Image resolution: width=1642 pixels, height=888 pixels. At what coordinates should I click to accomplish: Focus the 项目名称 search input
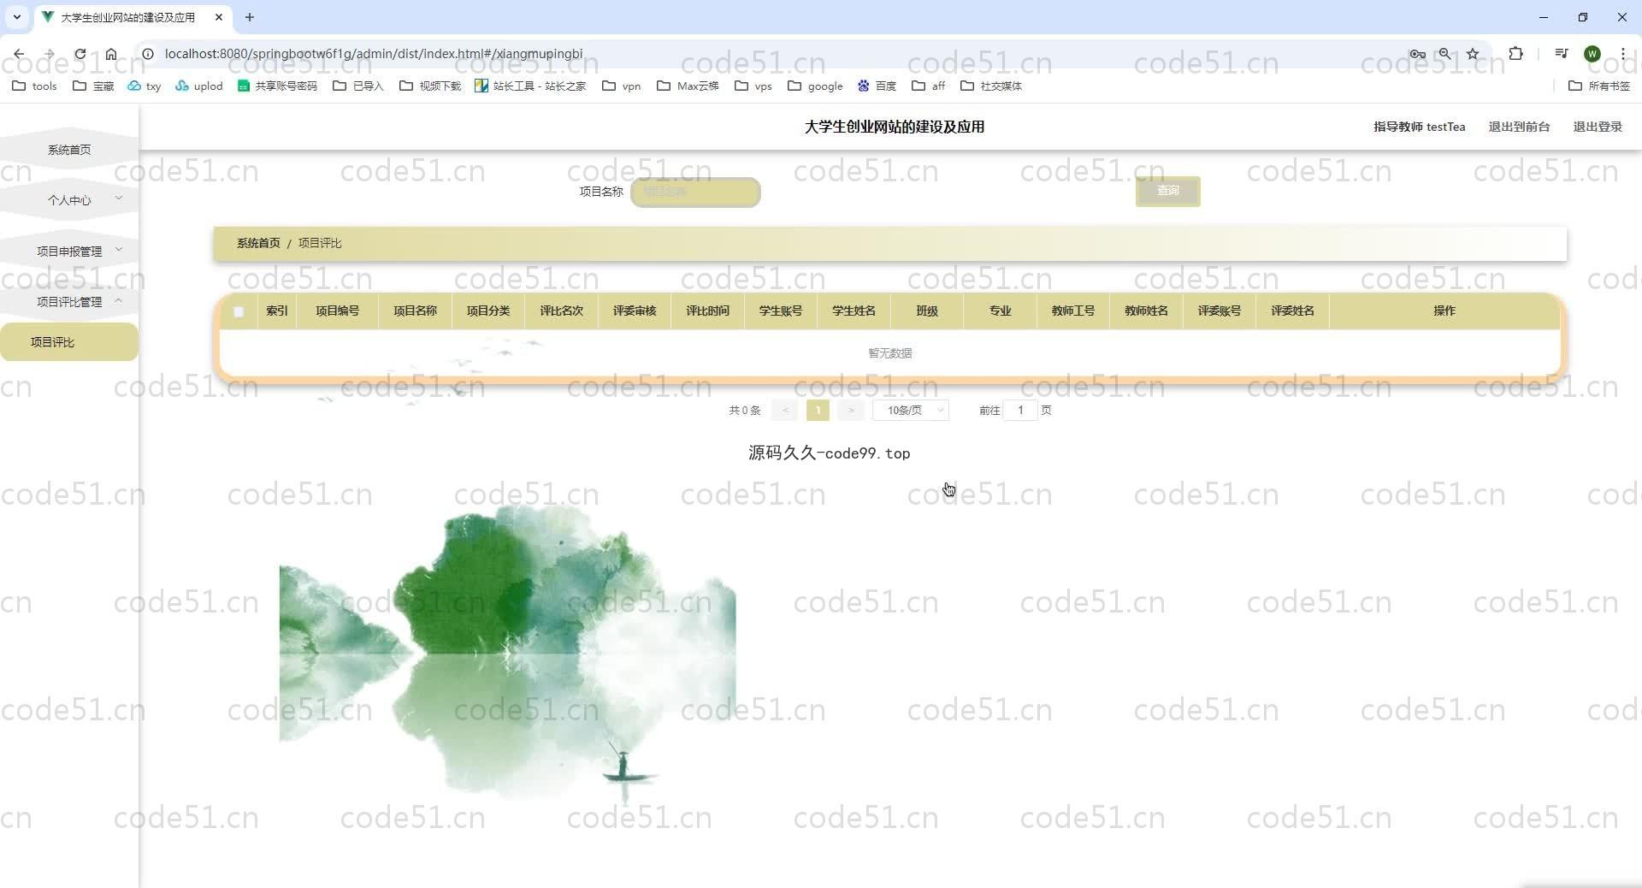coord(695,192)
